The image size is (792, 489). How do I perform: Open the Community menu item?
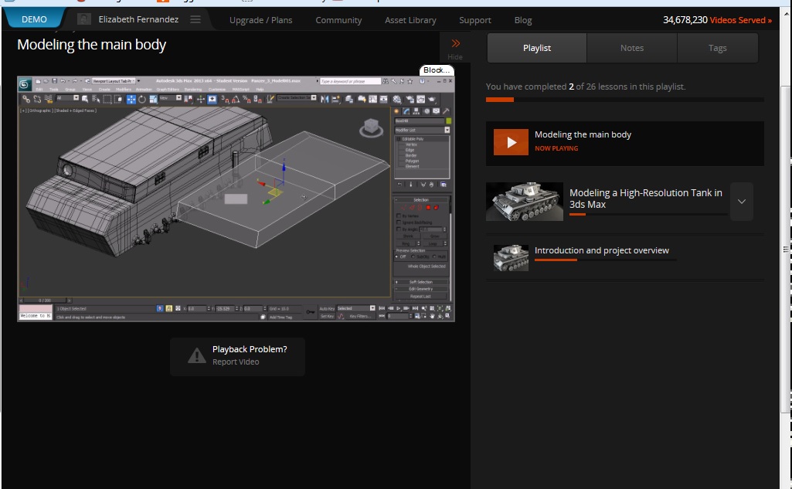click(338, 20)
